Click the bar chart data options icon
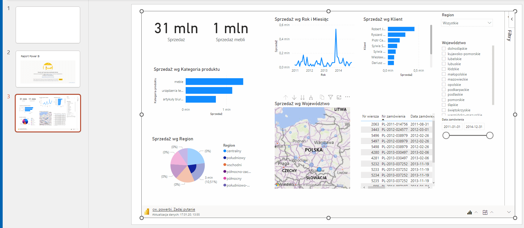This screenshot has width=524, height=228. (470, 212)
